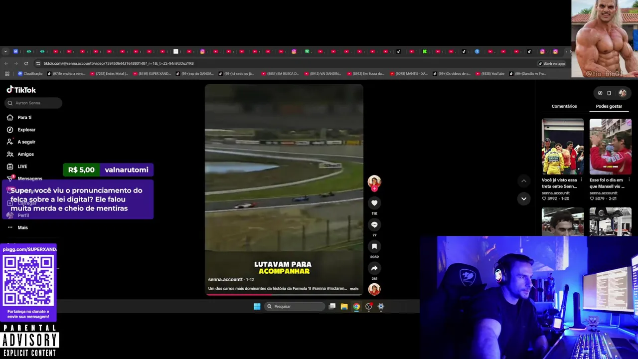Screen dimensions: 638x359
Task: Open the (9338) YouTube bookmark
Action: (490, 74)
